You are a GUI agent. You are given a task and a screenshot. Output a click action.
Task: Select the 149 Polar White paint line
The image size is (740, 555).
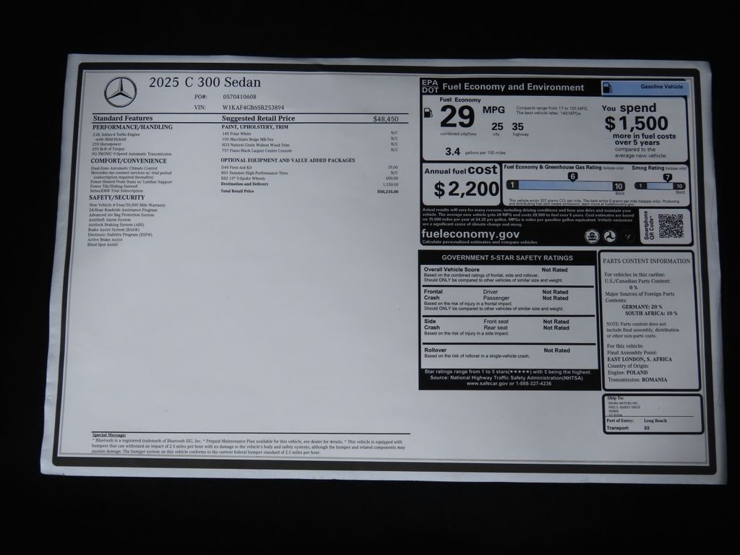pyautogui.click(x=310, y=134)
